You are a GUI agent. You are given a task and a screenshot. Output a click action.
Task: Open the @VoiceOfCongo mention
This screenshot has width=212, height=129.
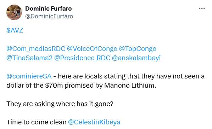click(92, 49)
